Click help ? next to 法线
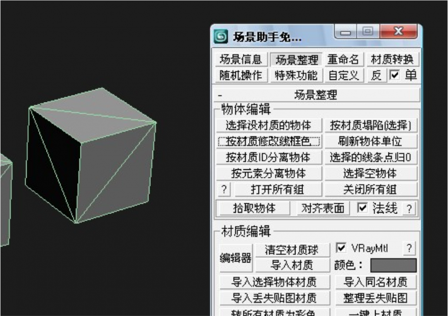 409,208
